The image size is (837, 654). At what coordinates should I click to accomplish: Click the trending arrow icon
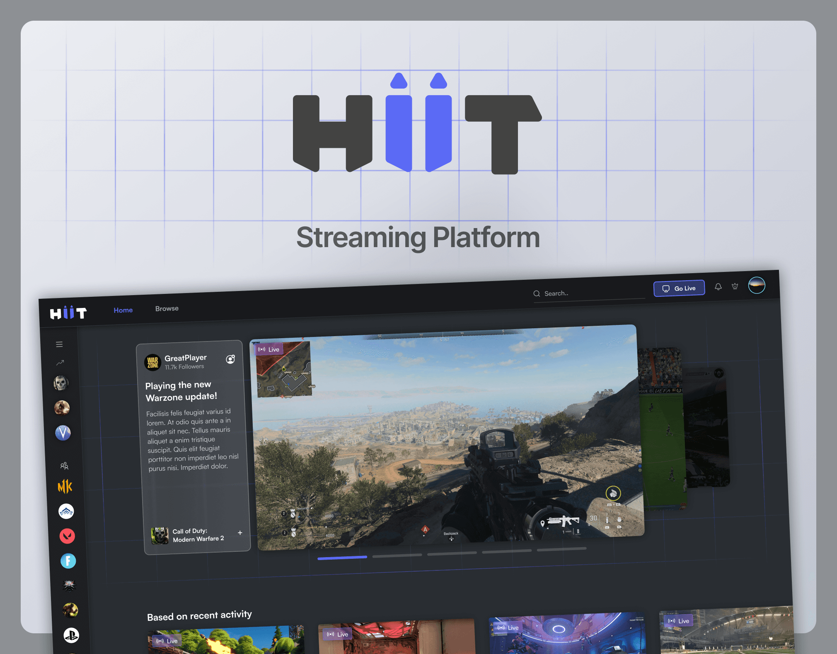coord(60,363)
